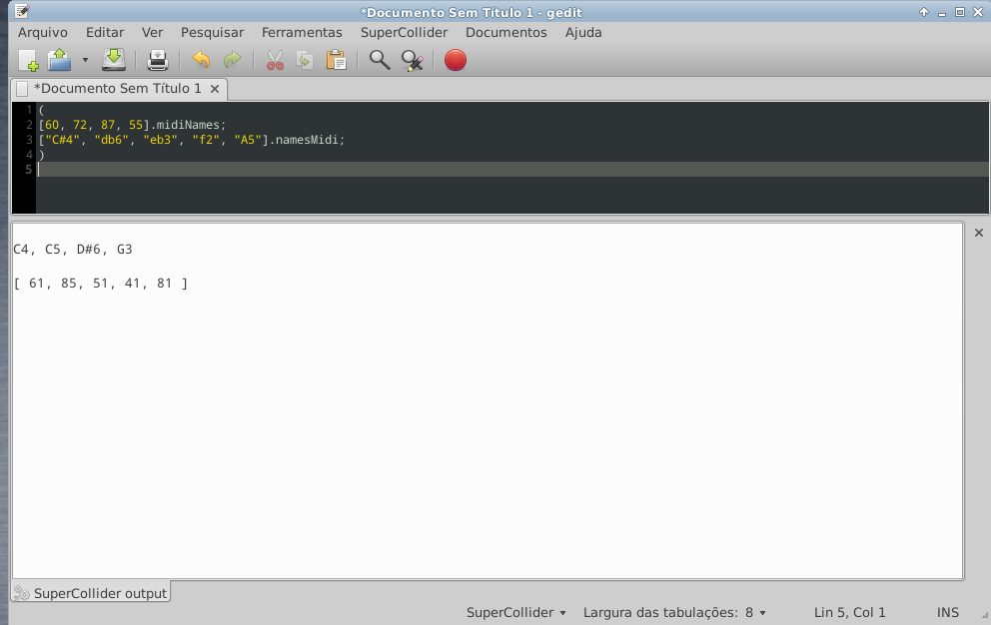Click the midiNames code on line 2
Viewport: 991px width, 625px height.
188,125
